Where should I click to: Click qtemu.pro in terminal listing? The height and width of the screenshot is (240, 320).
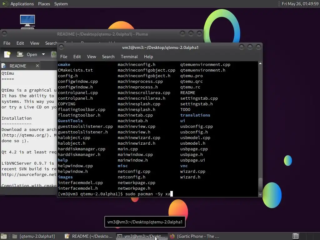click(x=192, y=76)
